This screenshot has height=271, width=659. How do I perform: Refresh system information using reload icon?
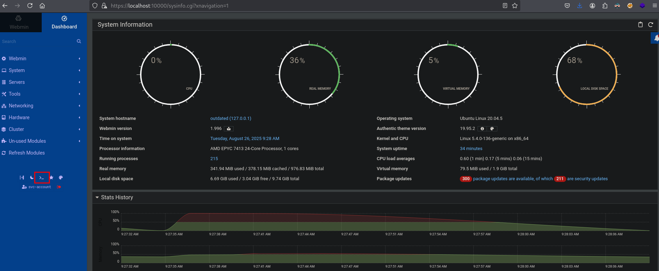[651, 25]
